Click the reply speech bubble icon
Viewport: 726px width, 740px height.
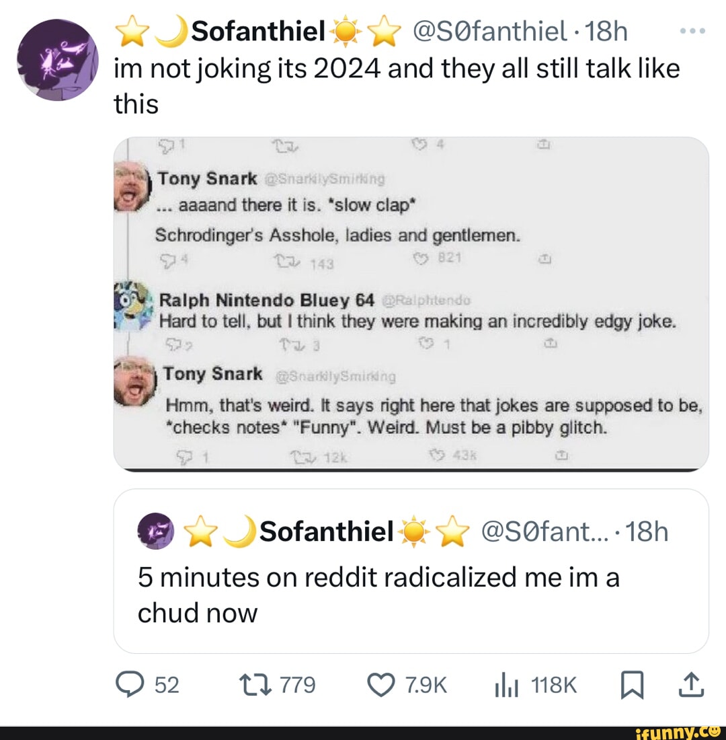[131, 686]
